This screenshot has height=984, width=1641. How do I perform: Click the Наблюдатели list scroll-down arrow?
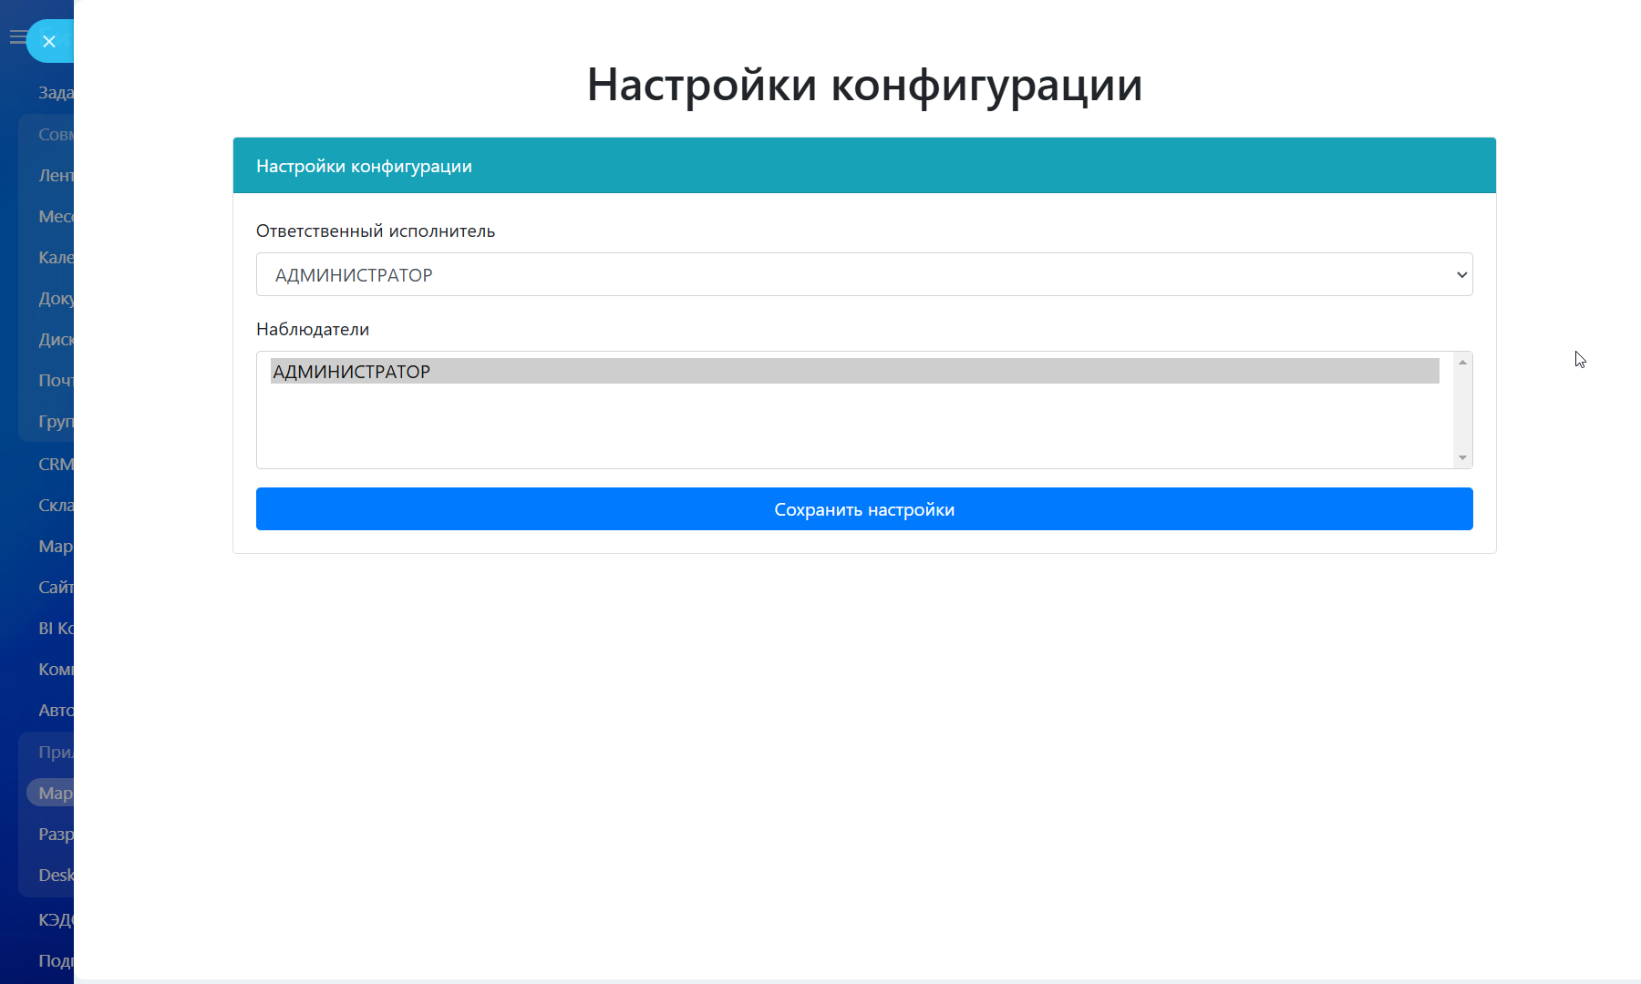[x=1462, y=457]
